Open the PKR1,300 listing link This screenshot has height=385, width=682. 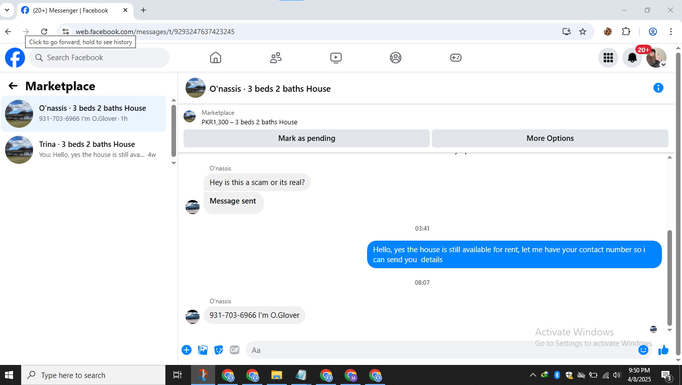pos(249,122)
